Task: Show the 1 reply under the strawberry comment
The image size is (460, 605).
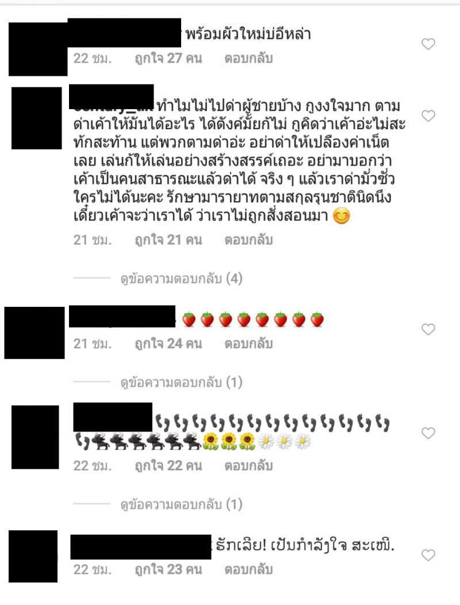Action: [181, 383]
